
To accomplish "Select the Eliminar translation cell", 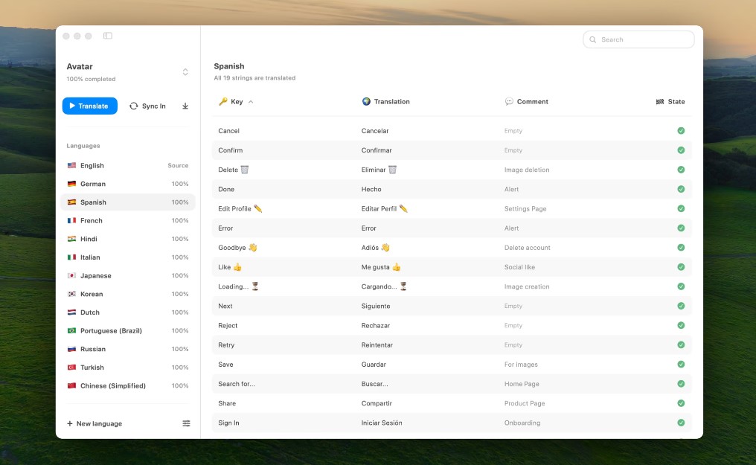I will (378, 170).
